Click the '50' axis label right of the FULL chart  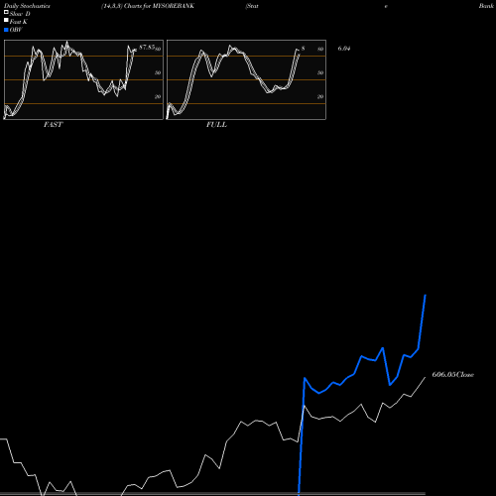320,72
